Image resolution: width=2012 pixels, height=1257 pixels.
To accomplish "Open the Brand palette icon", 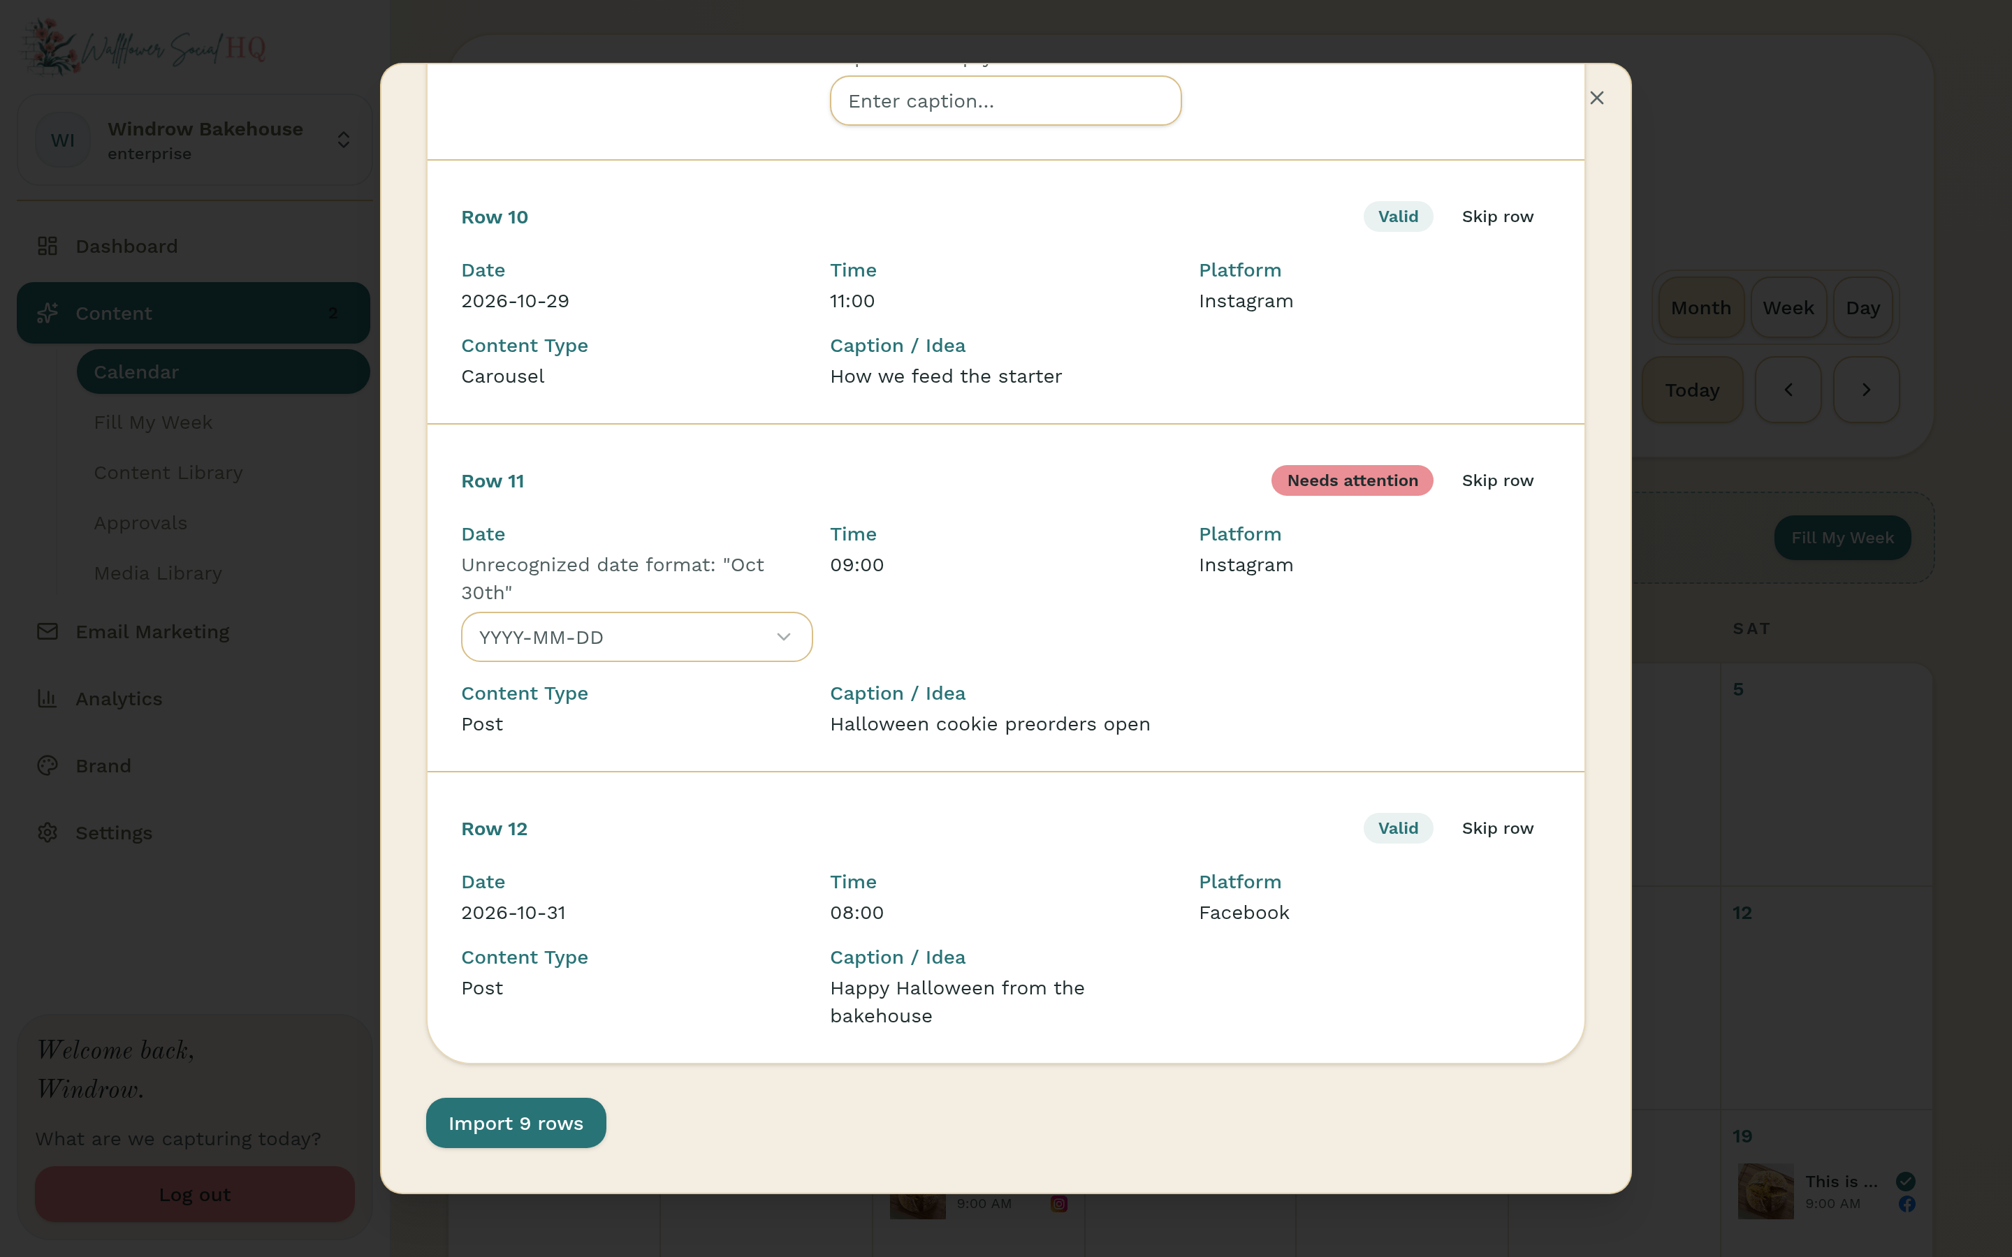I will click(x=48, y=765).
